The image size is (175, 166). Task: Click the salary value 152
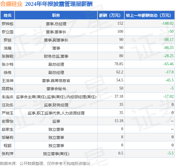(x=120, y=23)
